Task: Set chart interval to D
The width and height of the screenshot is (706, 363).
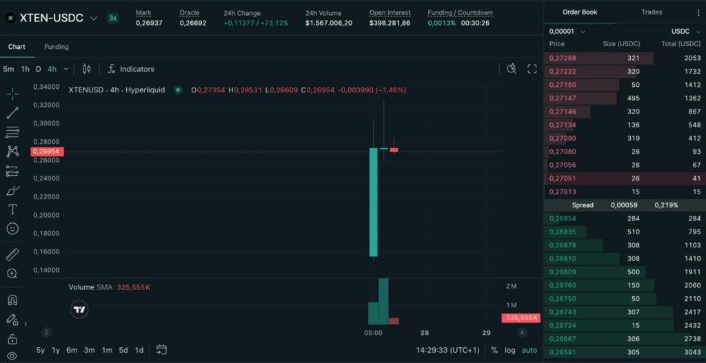Action: [39, 69]
